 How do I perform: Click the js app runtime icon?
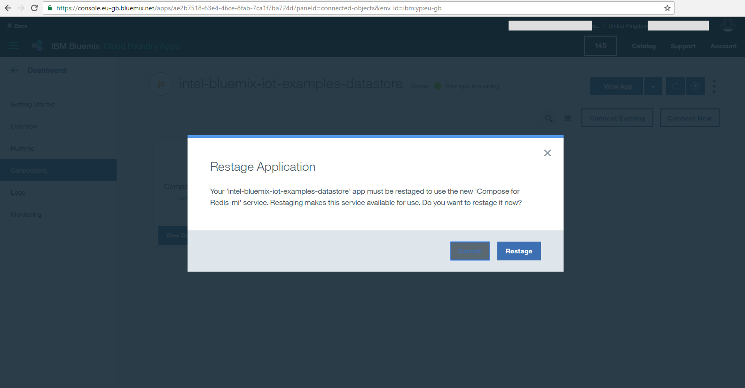tap(161, 84)
